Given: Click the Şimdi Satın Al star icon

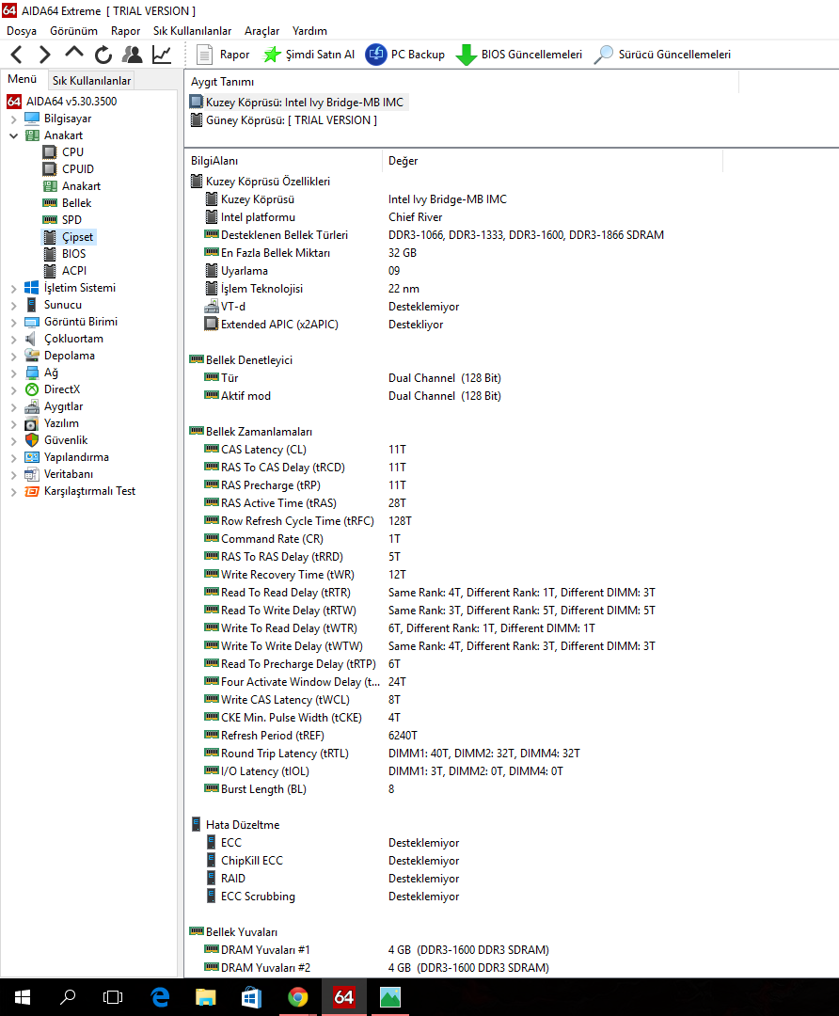Looking at the screenshot, I should (272, 55).
